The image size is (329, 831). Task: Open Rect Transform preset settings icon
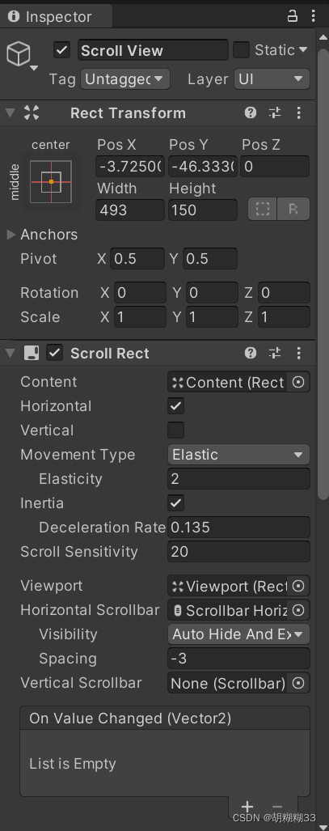[274, 113]
